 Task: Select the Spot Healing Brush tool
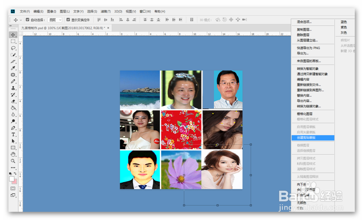pos(13,75)
